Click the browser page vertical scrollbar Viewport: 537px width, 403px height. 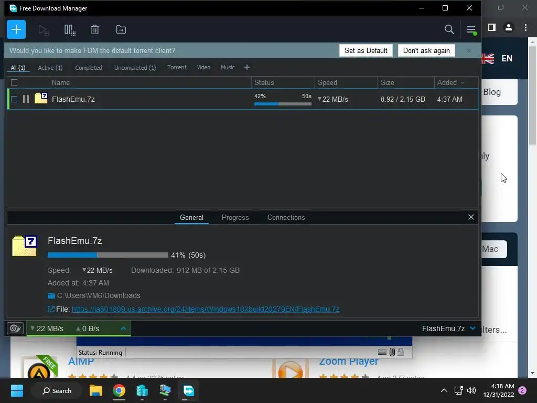coord(532,96)
